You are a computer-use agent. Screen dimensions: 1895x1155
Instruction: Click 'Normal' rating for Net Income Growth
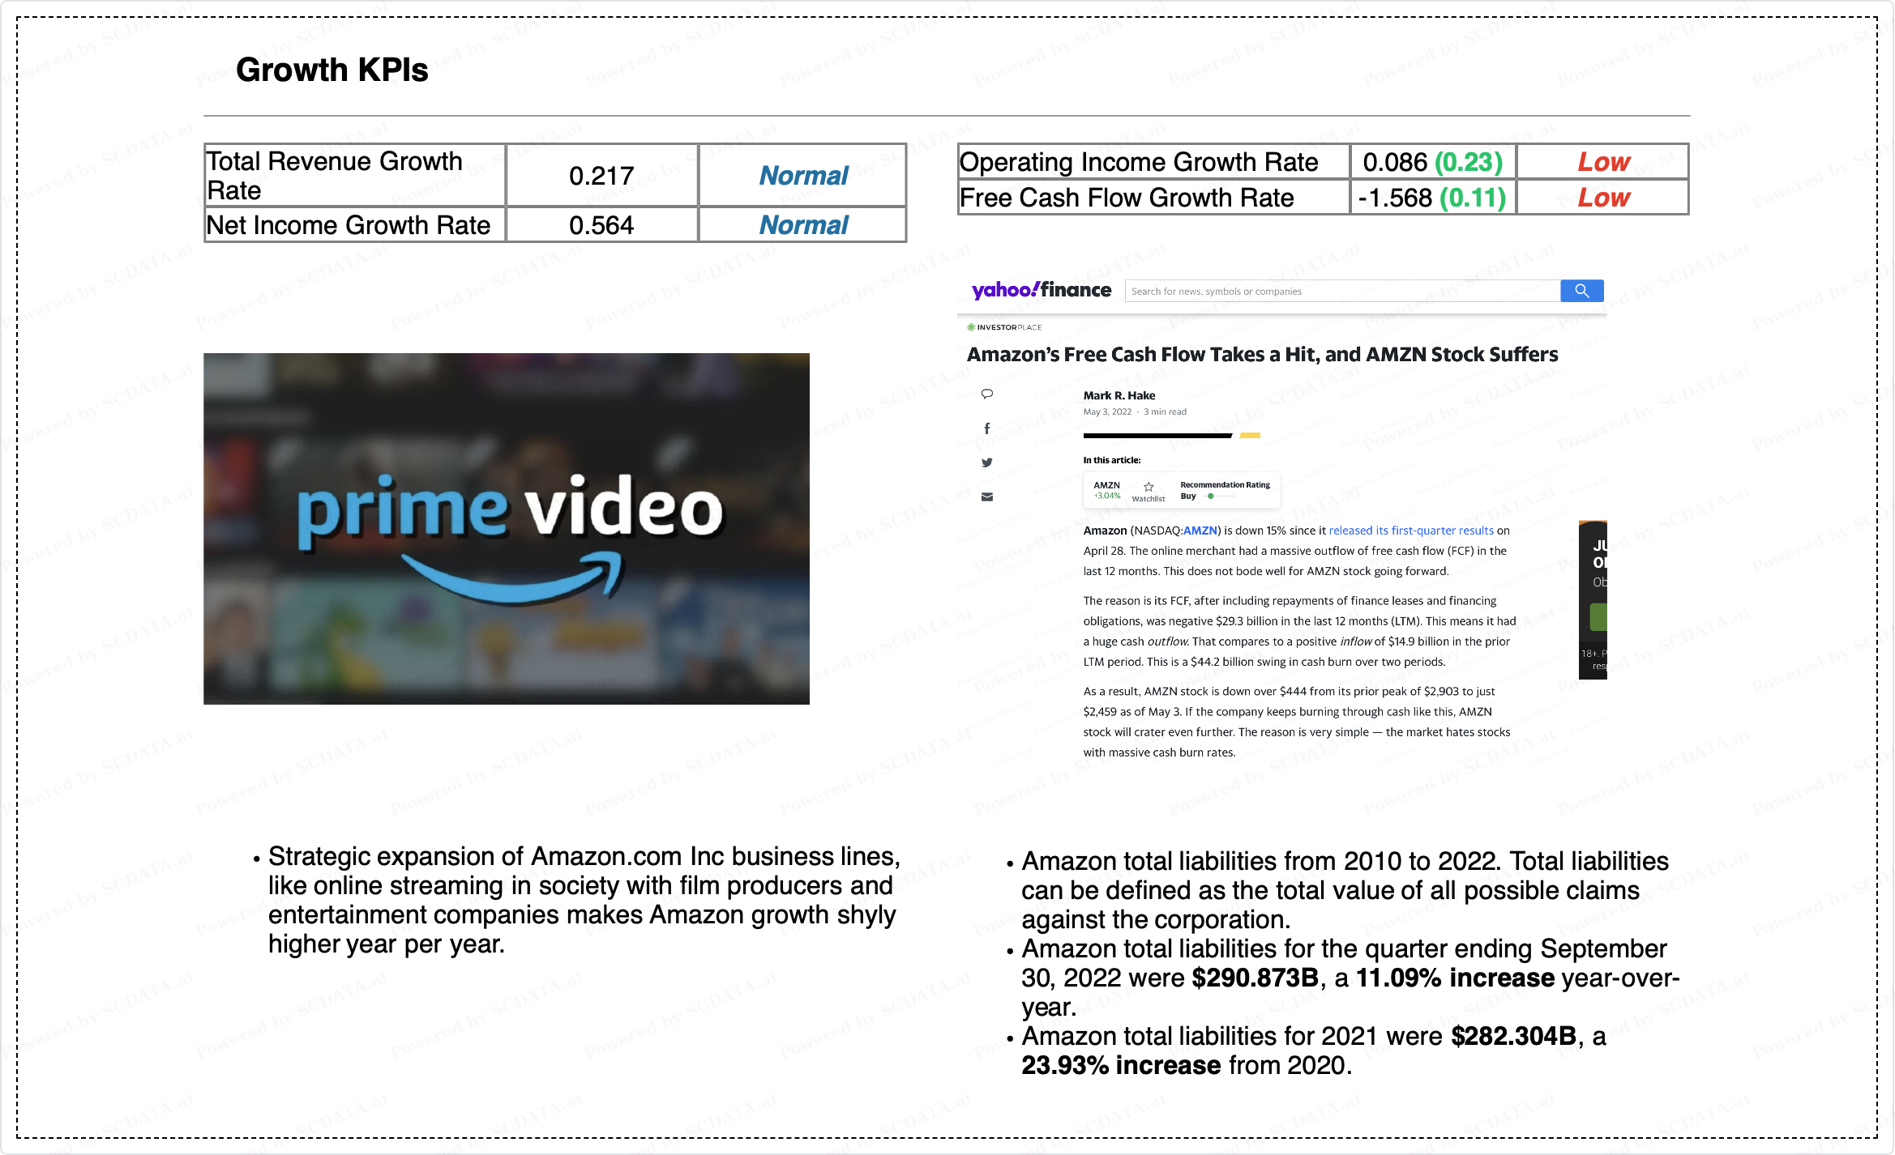pyautogui.click(x=802, y=225)
